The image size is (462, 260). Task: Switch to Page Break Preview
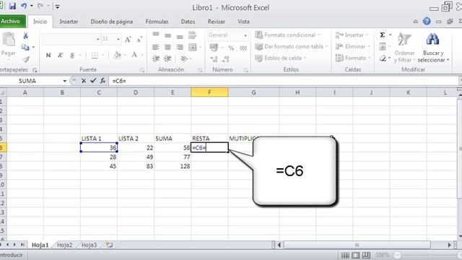point(366,255)
